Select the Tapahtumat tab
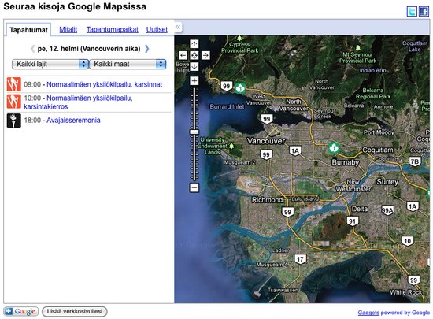433x319 pixels. tap(28, 30)
